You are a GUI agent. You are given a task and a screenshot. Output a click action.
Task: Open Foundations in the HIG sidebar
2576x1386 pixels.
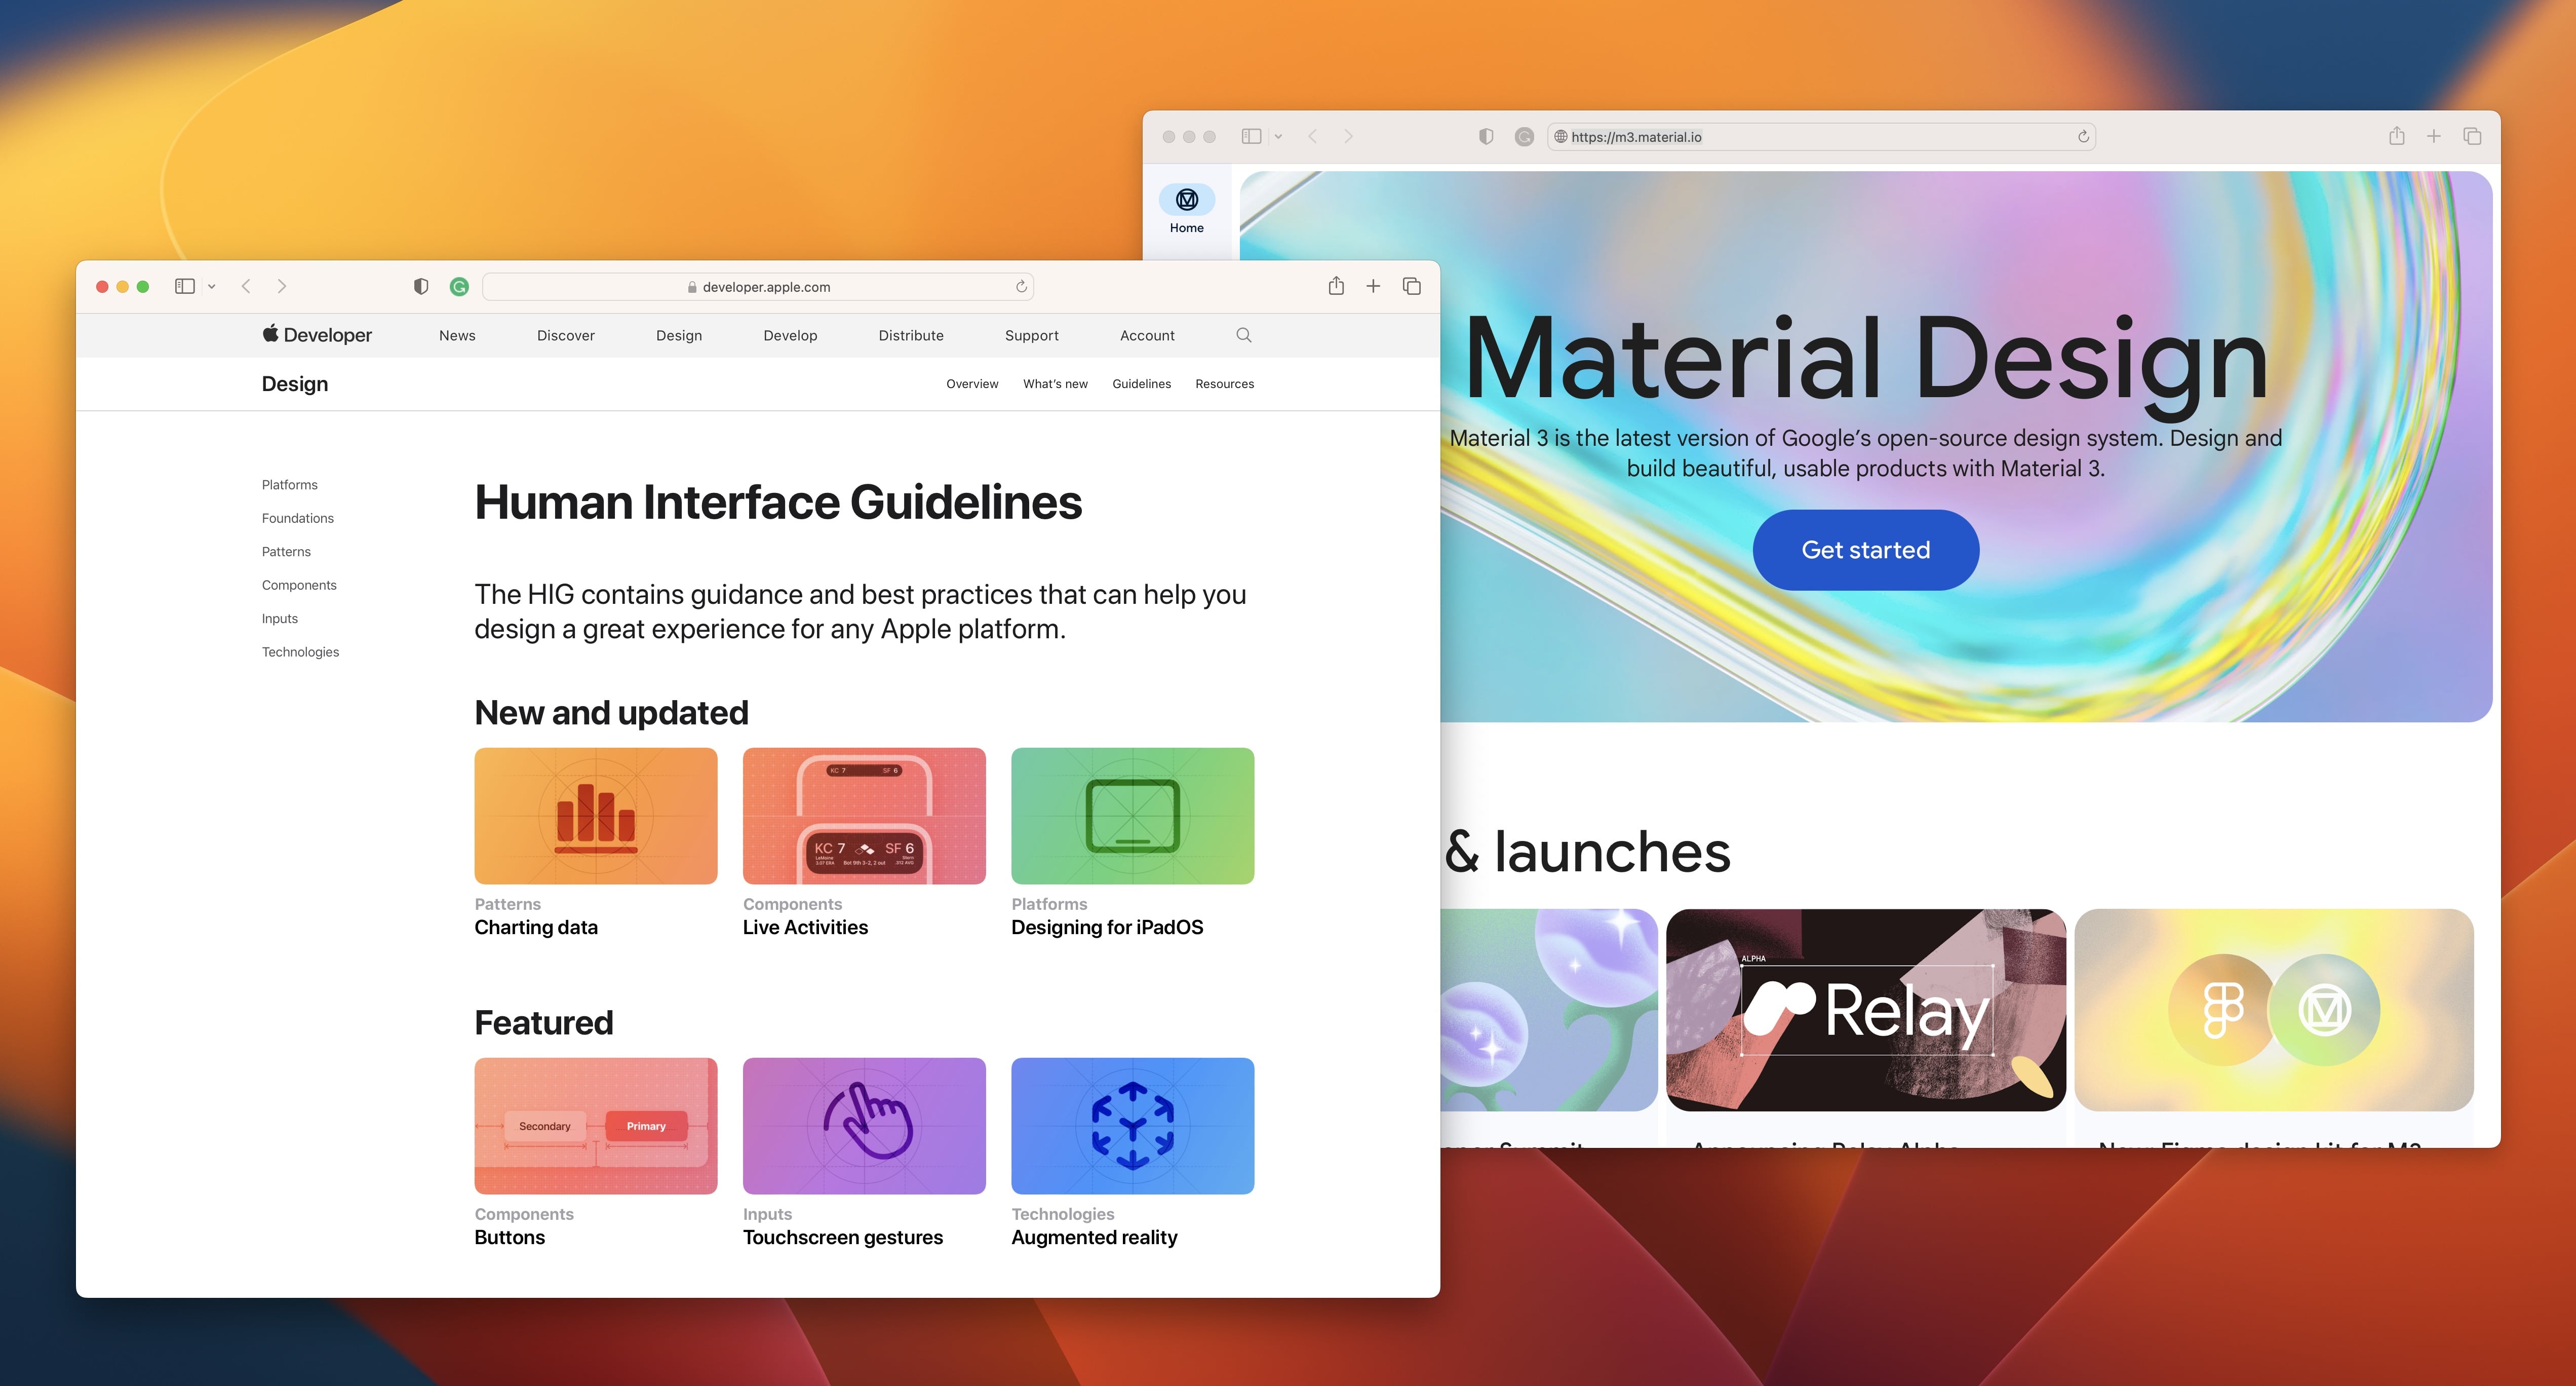[298, 518]
